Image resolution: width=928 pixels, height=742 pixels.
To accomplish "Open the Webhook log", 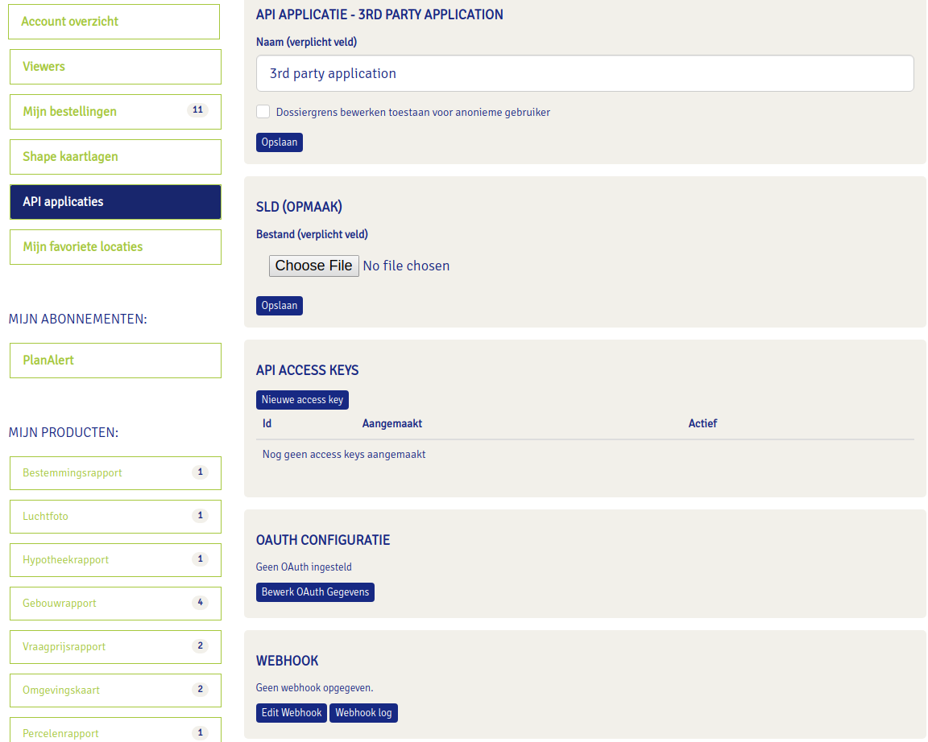I will (363, 713).
